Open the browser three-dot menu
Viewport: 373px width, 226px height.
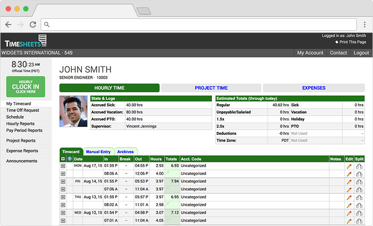364,25
